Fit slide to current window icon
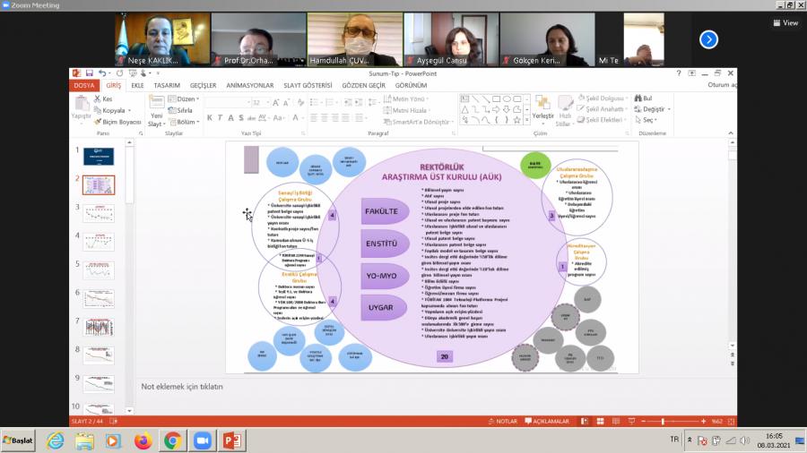Screen dimensions: 807x453 click(x=729, y=421)
